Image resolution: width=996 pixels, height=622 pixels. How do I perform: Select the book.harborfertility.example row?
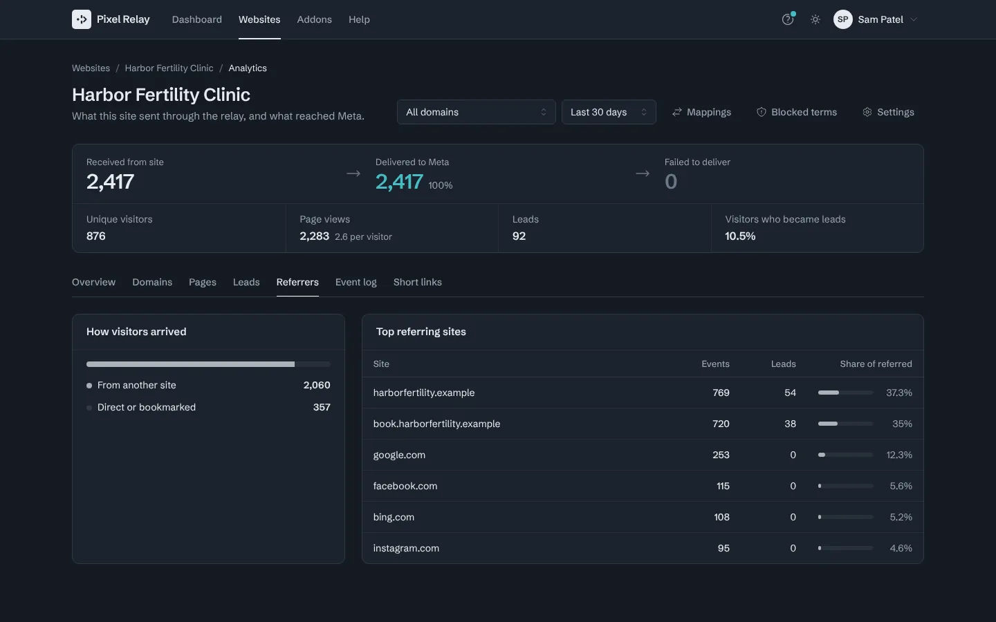(x=643, y=424)
